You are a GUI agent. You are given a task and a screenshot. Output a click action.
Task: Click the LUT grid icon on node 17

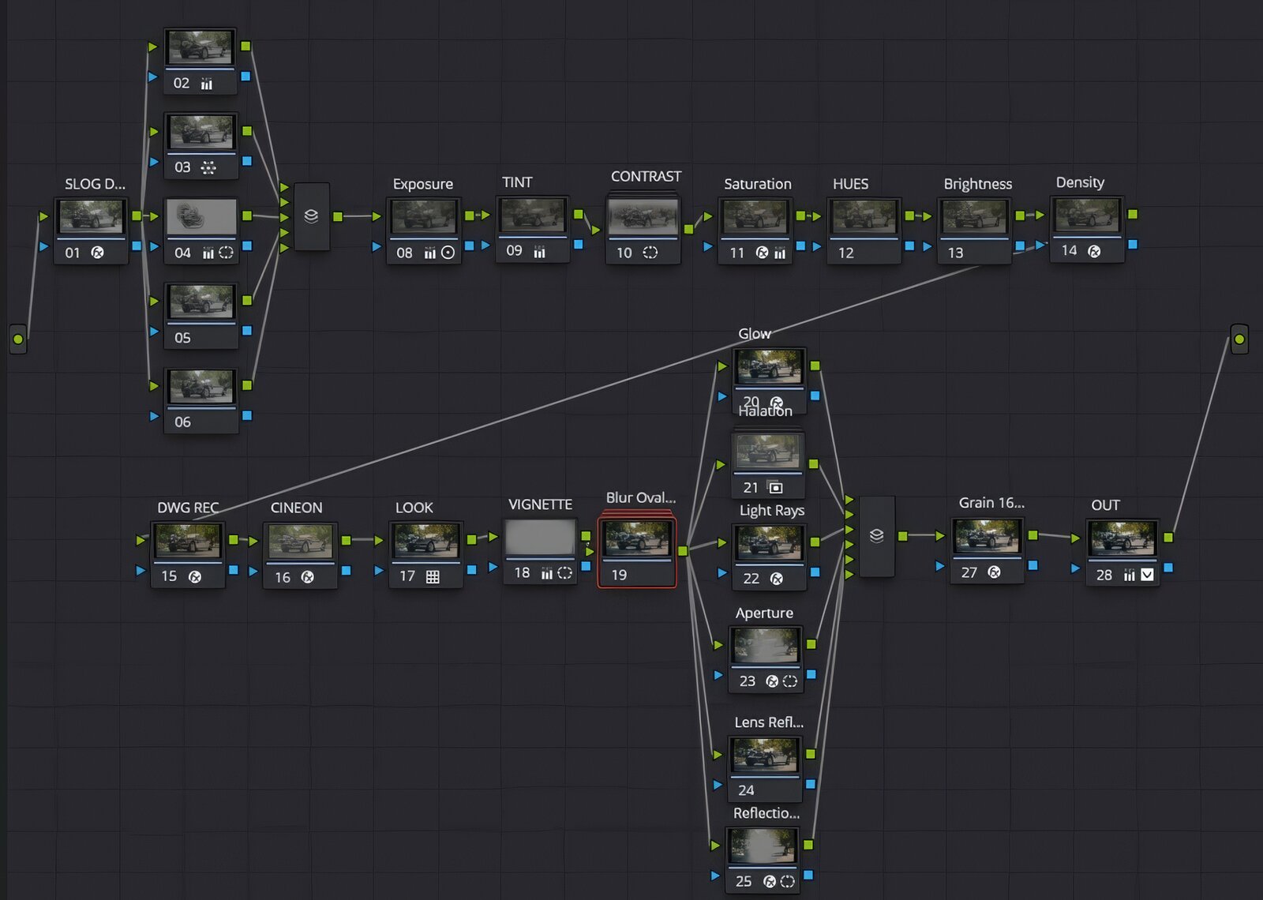click(x=433, y=577)
